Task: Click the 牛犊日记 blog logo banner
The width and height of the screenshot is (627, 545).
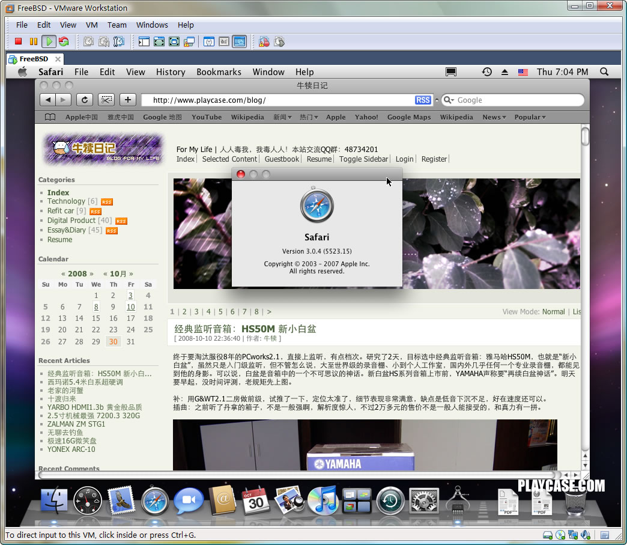Action: [104, 149]
